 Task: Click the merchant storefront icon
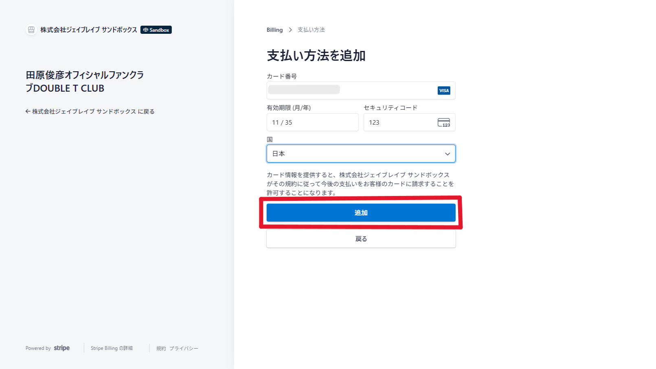click(x=31, y=30)
